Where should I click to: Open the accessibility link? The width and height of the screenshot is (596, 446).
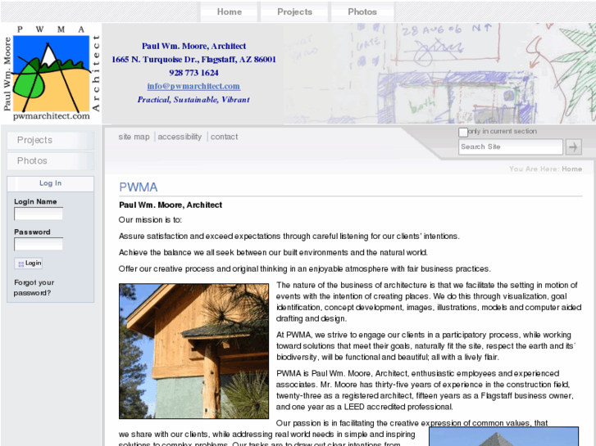click(x=180, y=137)
